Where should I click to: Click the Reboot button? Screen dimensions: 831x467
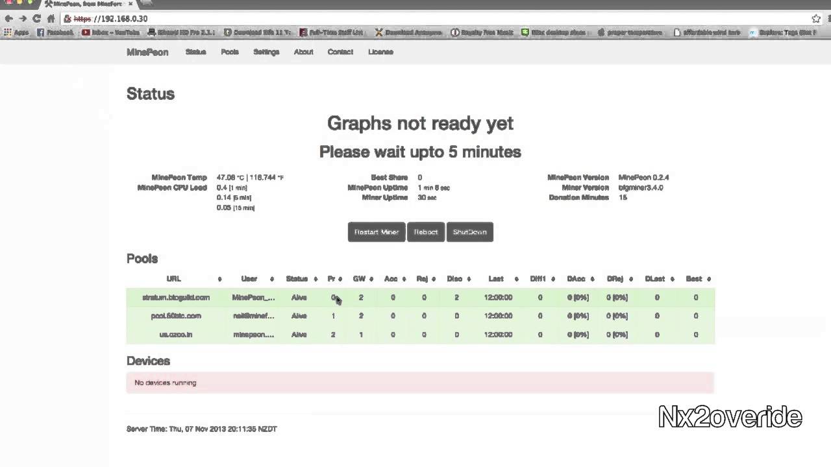click(x=426, y=232)
